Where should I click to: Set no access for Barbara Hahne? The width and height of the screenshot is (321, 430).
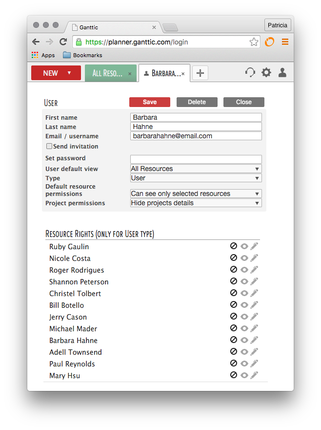point(233,340)
